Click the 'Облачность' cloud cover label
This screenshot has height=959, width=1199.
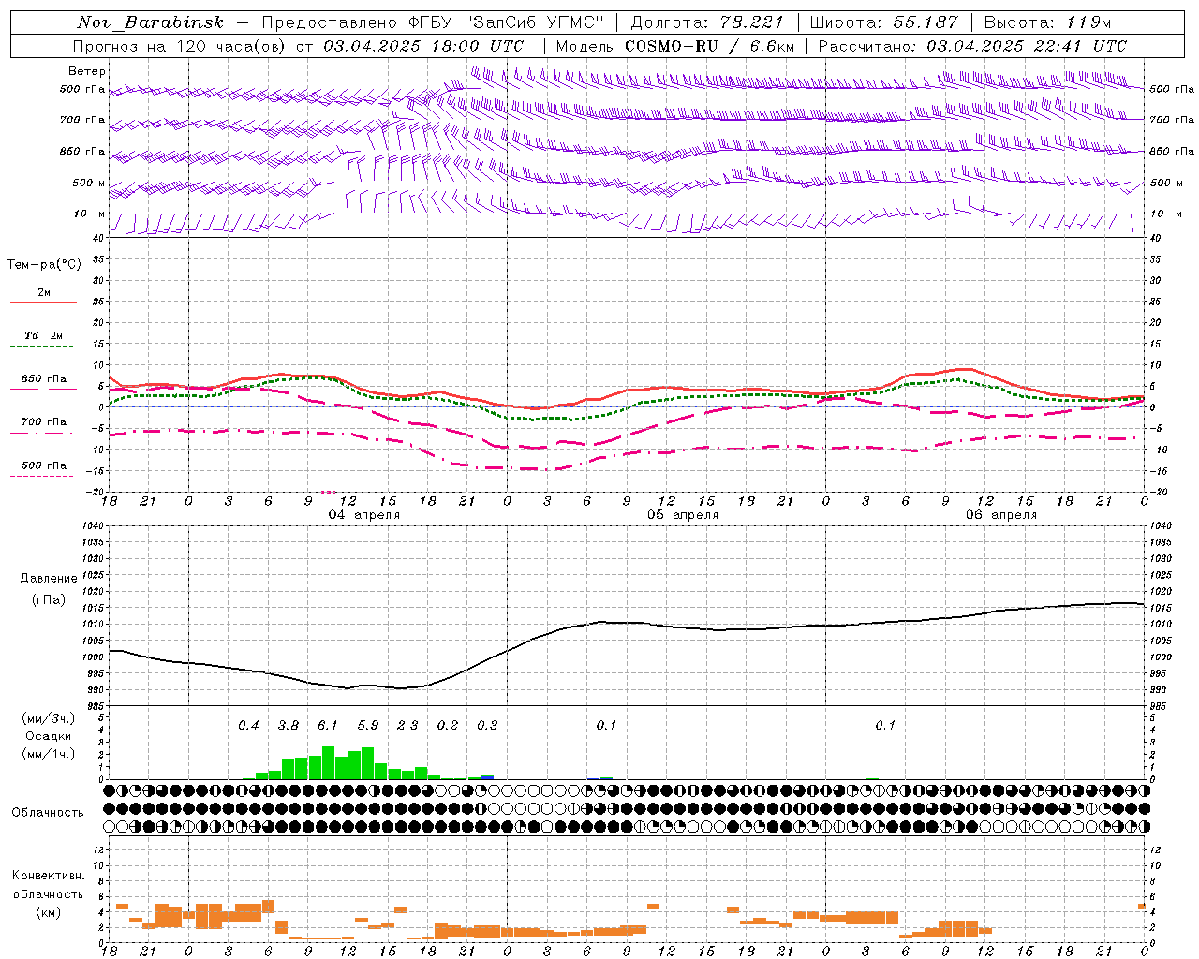[x=48, y=812]
